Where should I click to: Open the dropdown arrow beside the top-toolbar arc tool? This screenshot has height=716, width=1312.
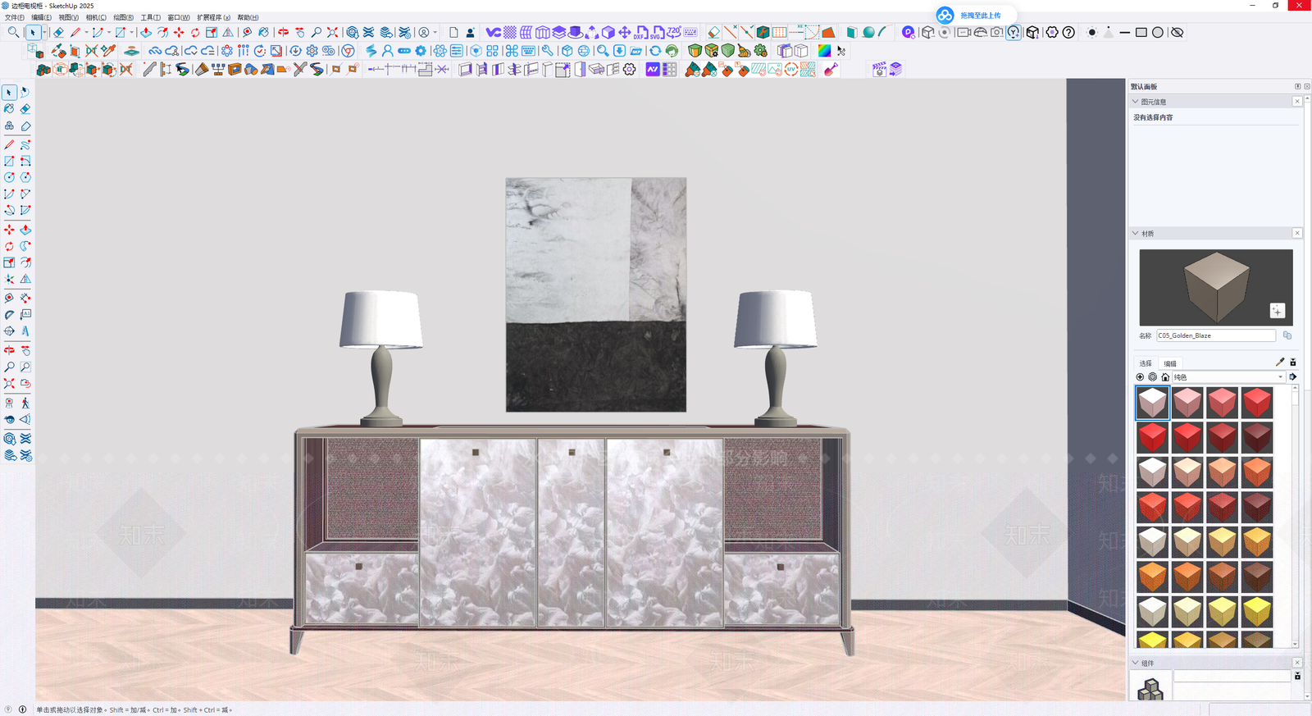pyautogui.click(x=109, y=33)
